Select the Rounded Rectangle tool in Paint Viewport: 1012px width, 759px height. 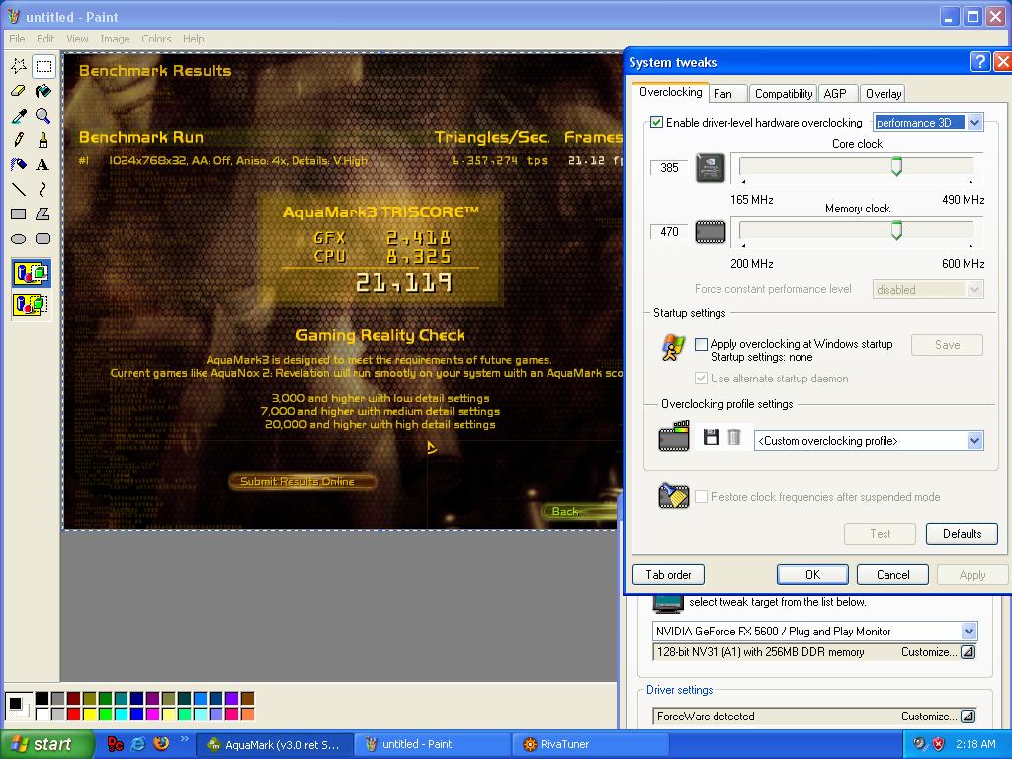(43, 238)
